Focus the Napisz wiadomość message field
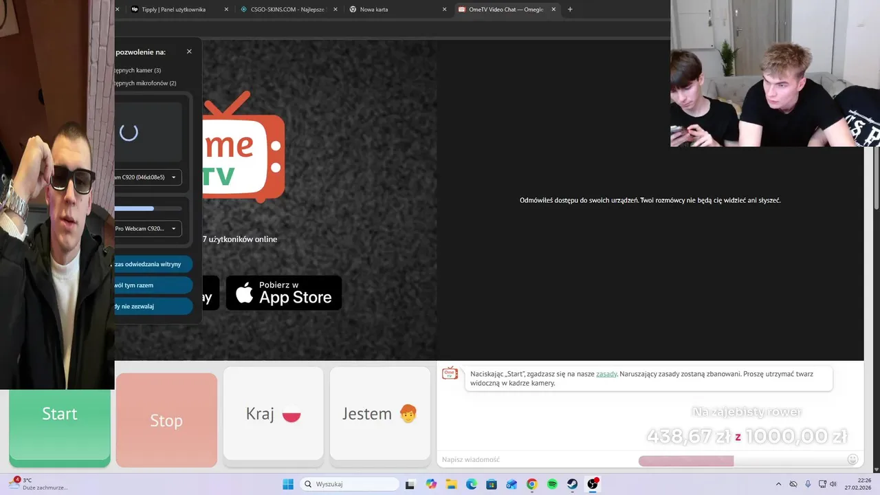Viewport: 880px width, 495px height. [x=536, y=459]
